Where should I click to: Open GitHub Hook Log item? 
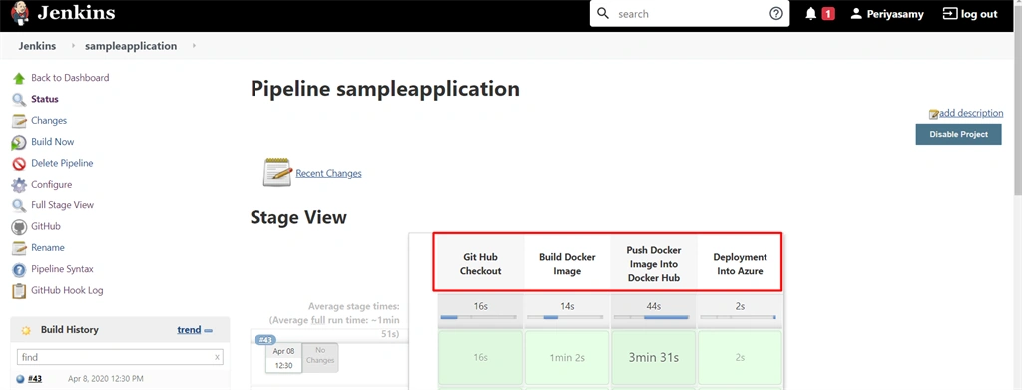(x=67, y=290)
